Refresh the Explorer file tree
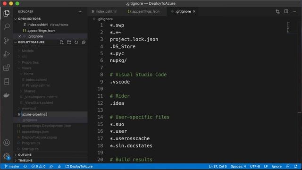 [x=76, y=42]
